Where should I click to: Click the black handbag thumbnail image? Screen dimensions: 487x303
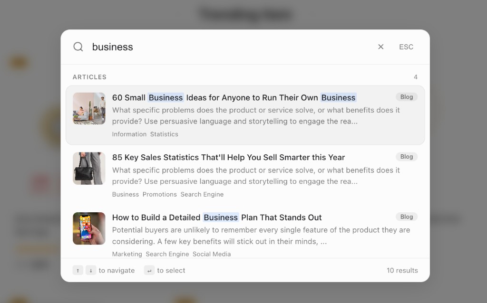coord(89,168)
